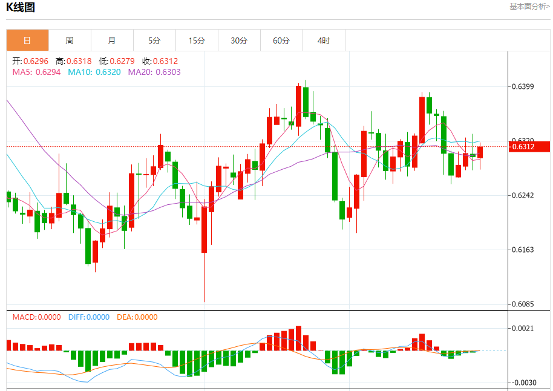
Task: Select the 日 daily chart tab
Action: tap(27, 40)
